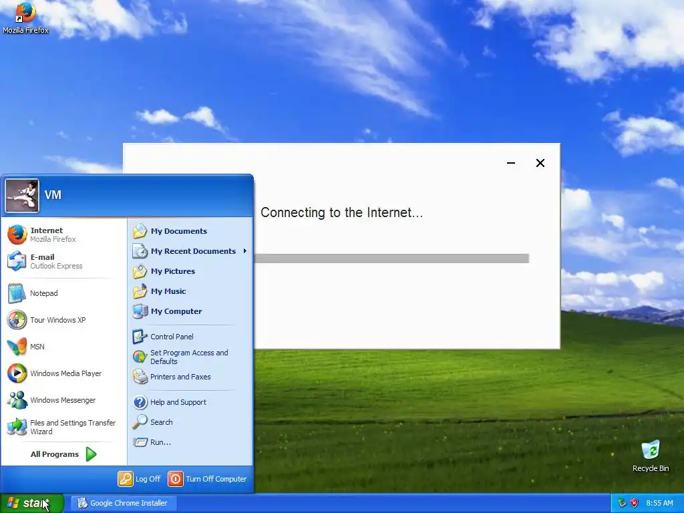Image resolution: width=684 pixels, height=513 pixels.
Task: Minimize the Chrome Installer window
Action: click(x=511, y=163)
